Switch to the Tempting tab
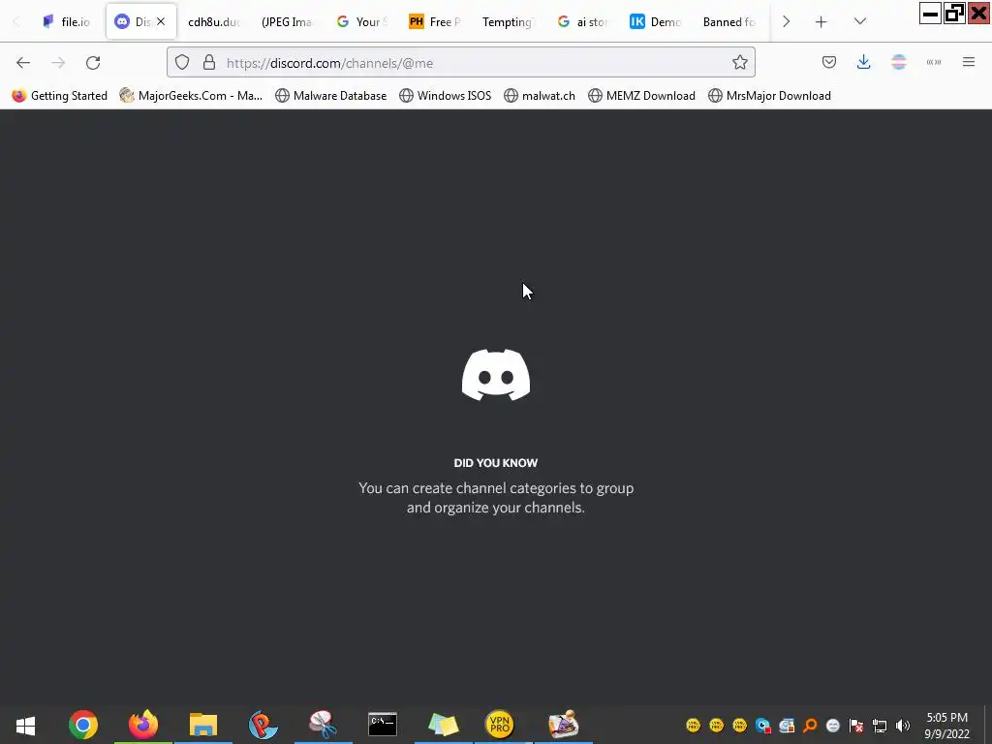This screenshot has width=992, height=744. (508, 22)
